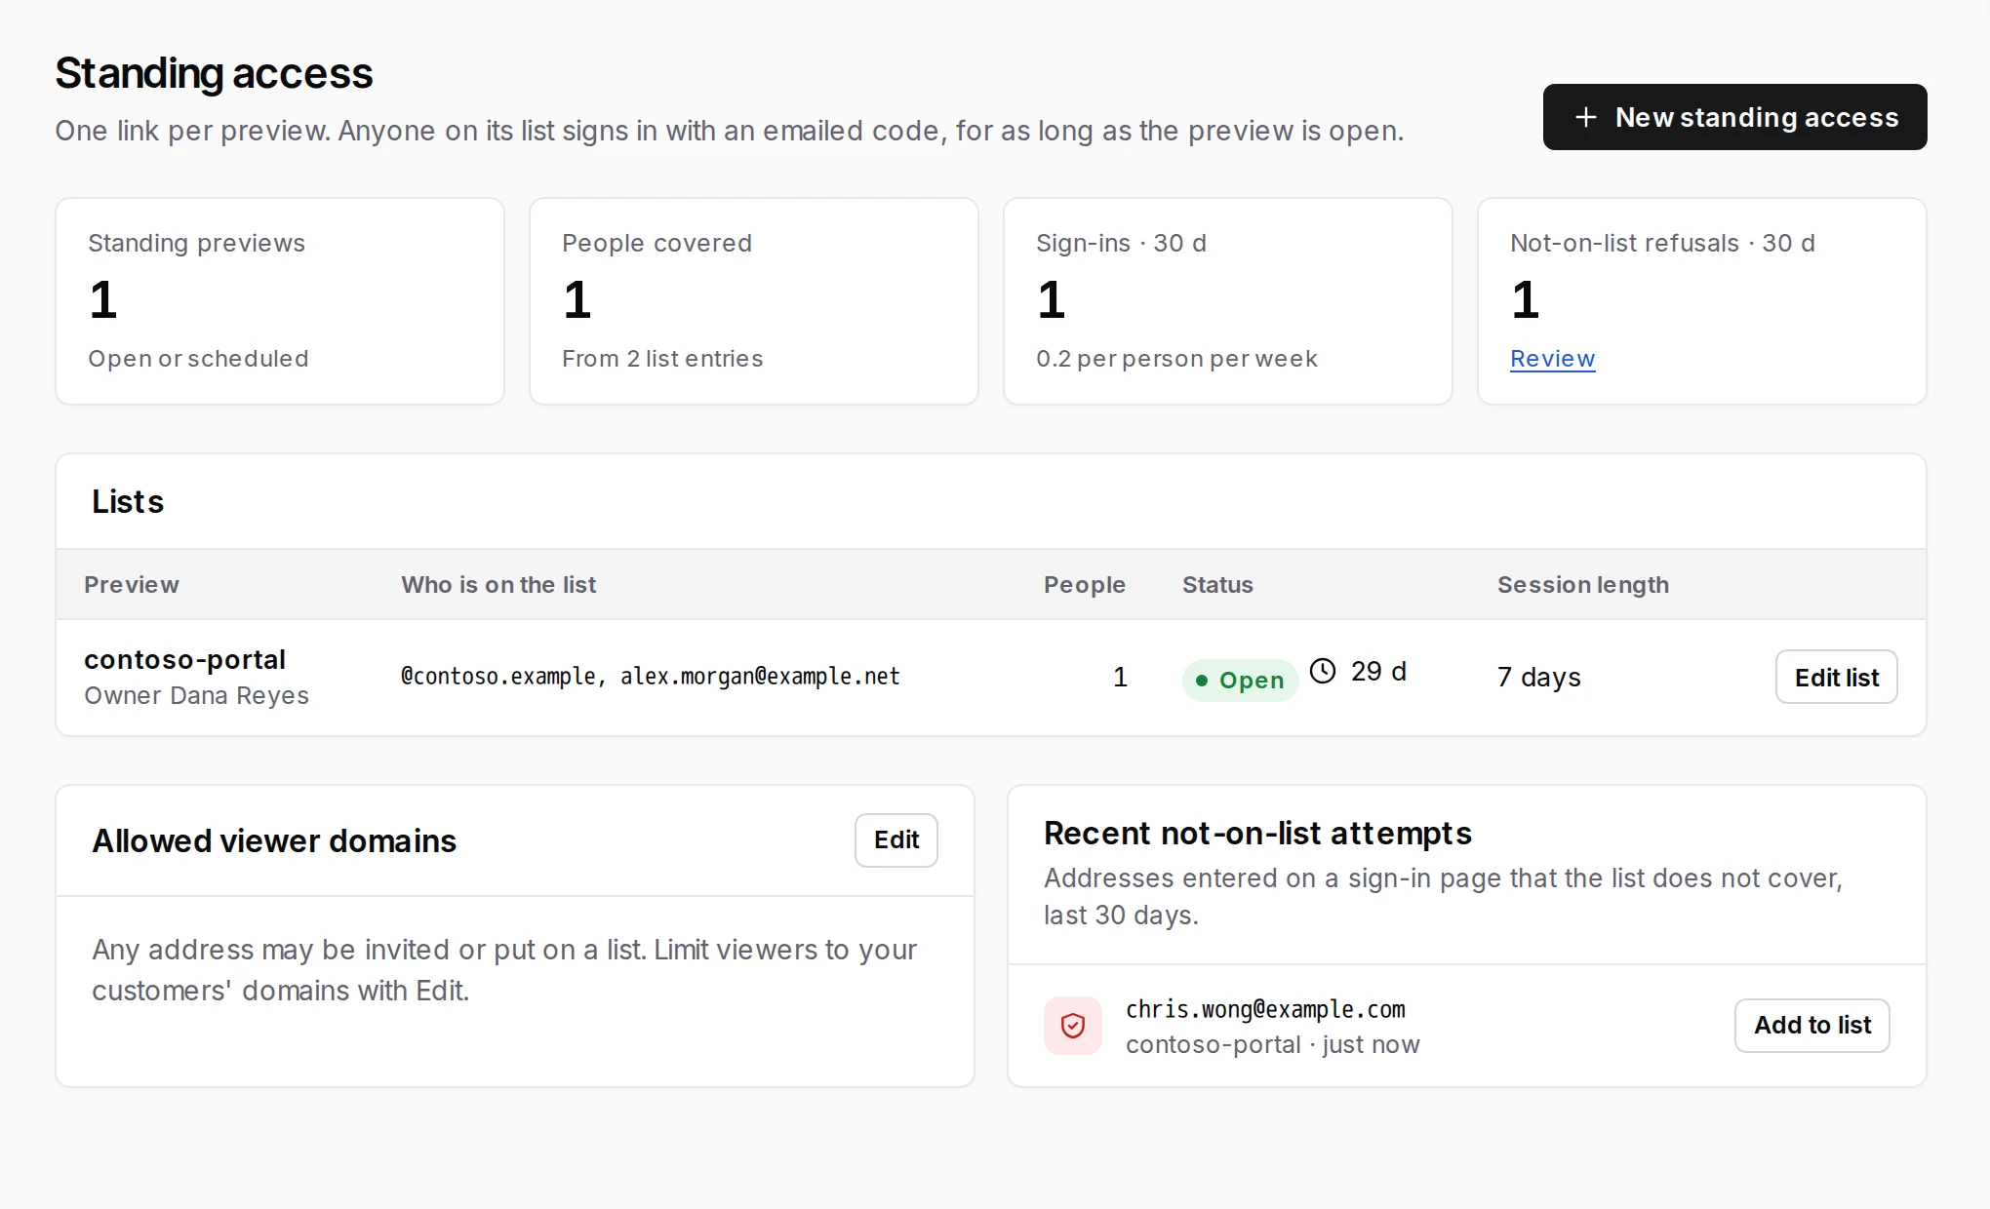Click the Lists section heading
1990x1209 pixels.
click(x=128, y=501)
